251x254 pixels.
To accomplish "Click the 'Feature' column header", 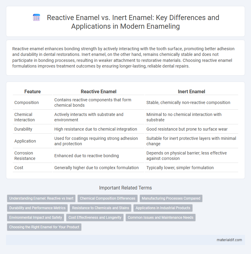I will (x=33, y=91).
